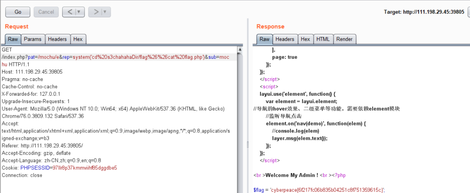Click the Go button

coord(18,12)
